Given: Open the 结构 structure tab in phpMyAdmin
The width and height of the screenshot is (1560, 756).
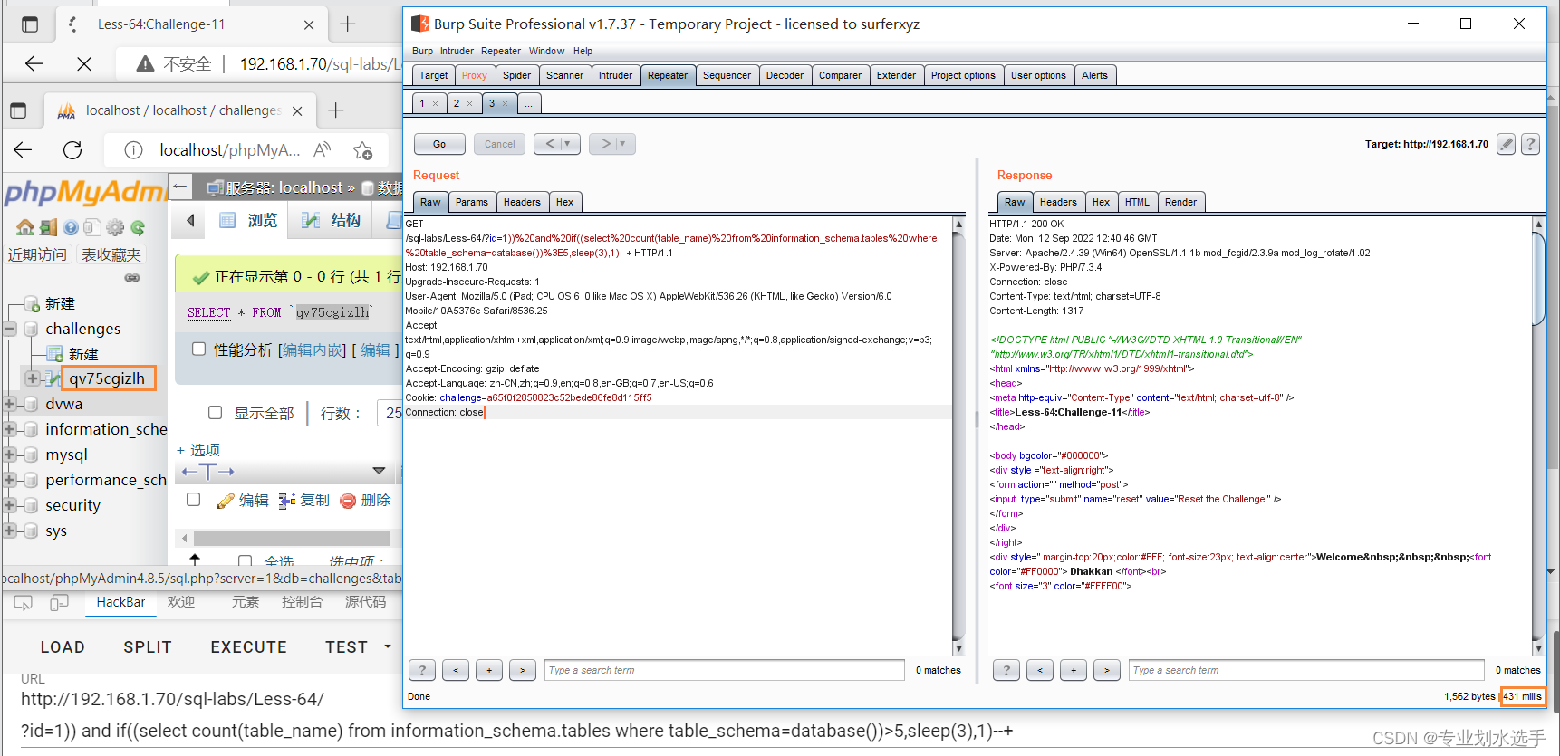Looking at the screenshot, I should tap(331, 220).
